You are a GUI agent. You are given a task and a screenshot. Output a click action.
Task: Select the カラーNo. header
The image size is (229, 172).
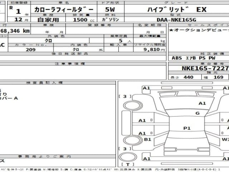[x=31, y=45]
